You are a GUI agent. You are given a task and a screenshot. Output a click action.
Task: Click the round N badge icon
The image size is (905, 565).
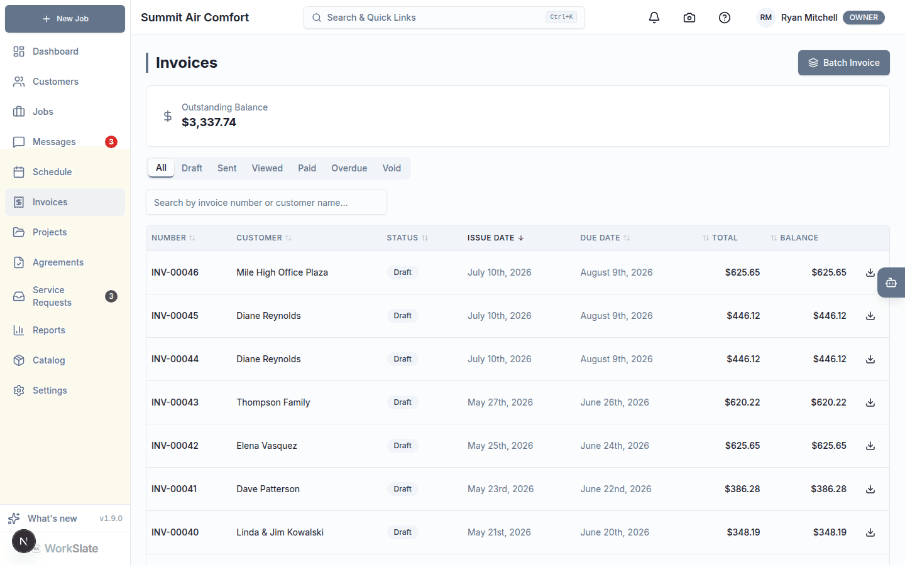coord(24,541)
